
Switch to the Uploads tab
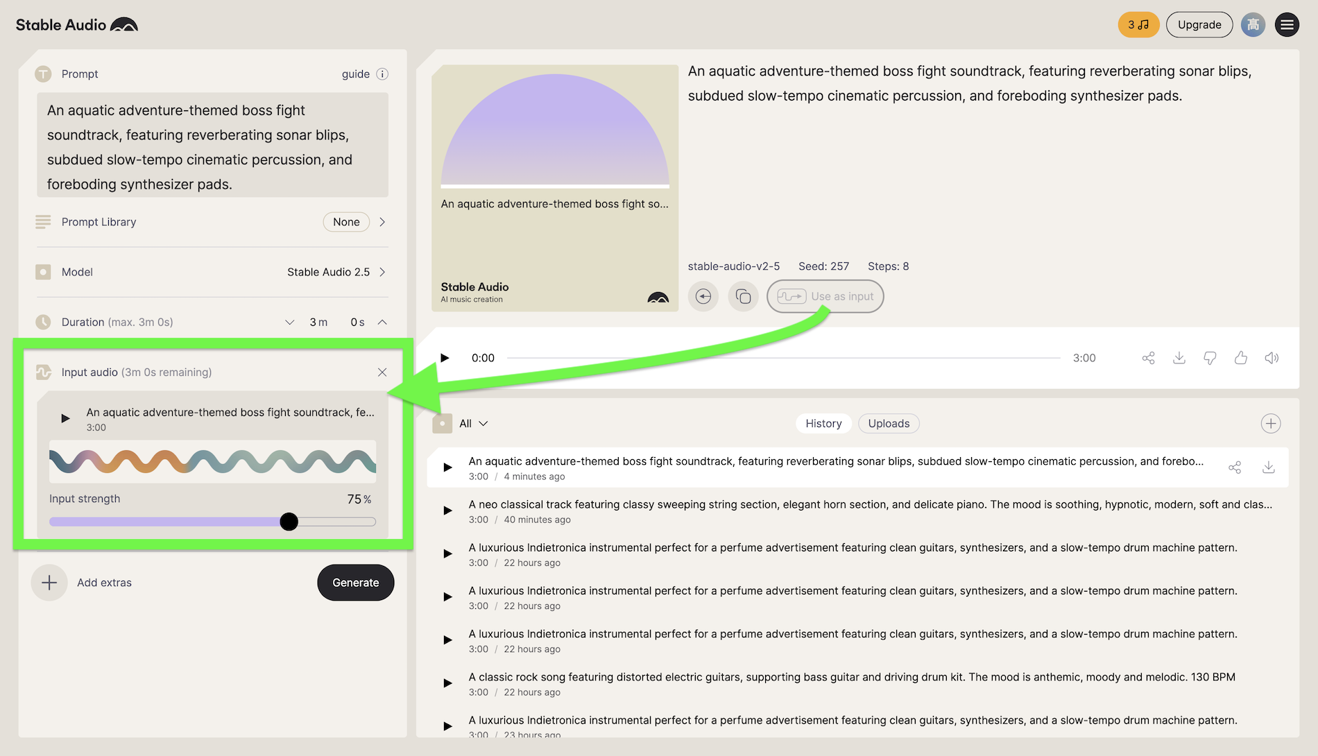pos(889,424)
